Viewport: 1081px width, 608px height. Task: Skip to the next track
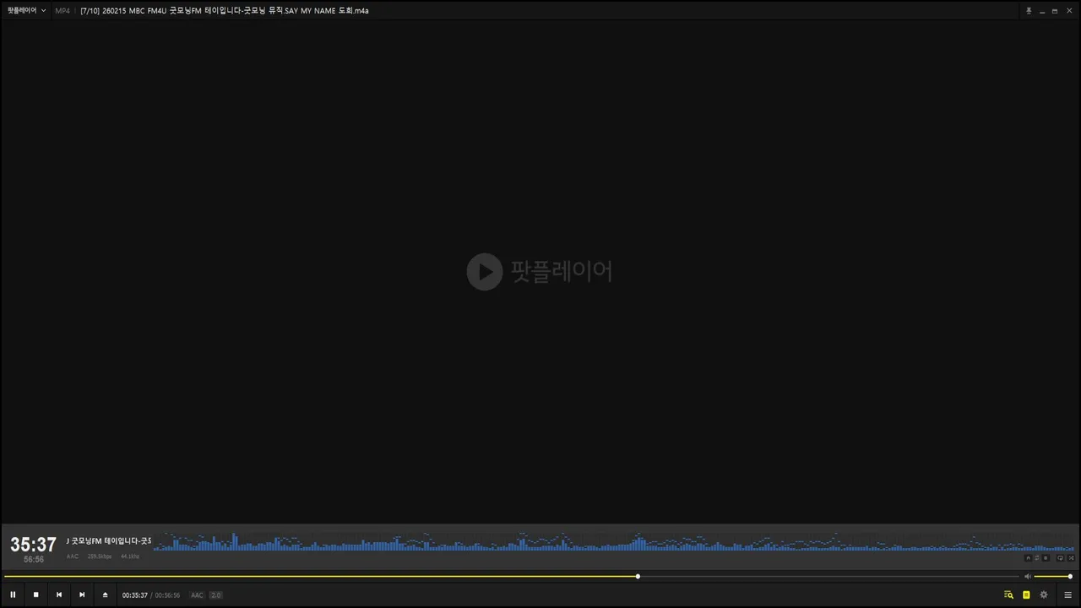82,594
